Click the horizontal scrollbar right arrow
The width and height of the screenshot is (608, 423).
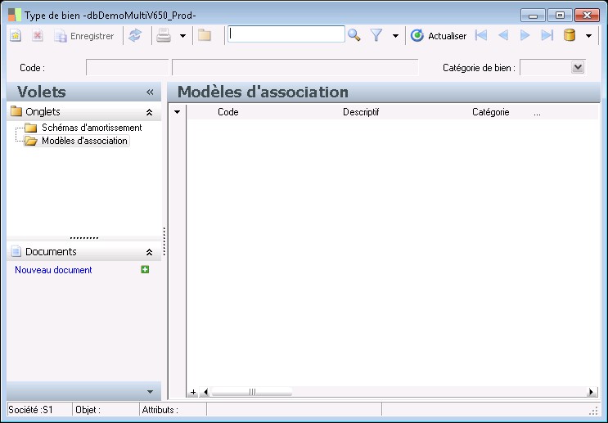(x=592, y=392)
